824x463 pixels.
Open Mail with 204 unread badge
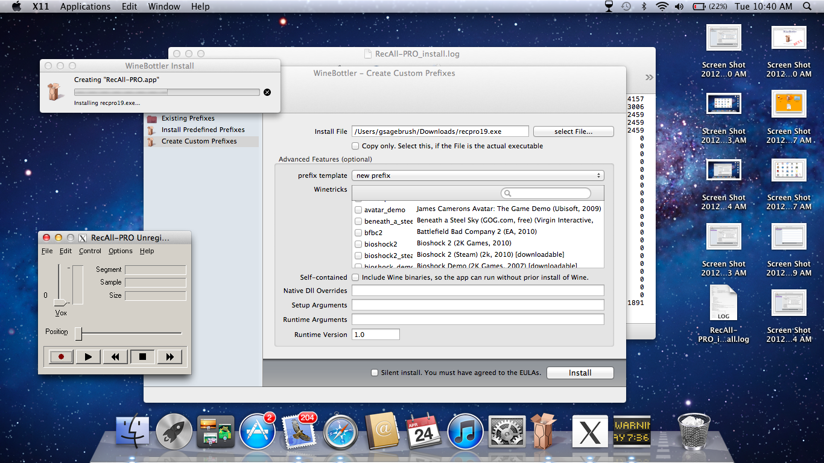[x=299, y=432]
